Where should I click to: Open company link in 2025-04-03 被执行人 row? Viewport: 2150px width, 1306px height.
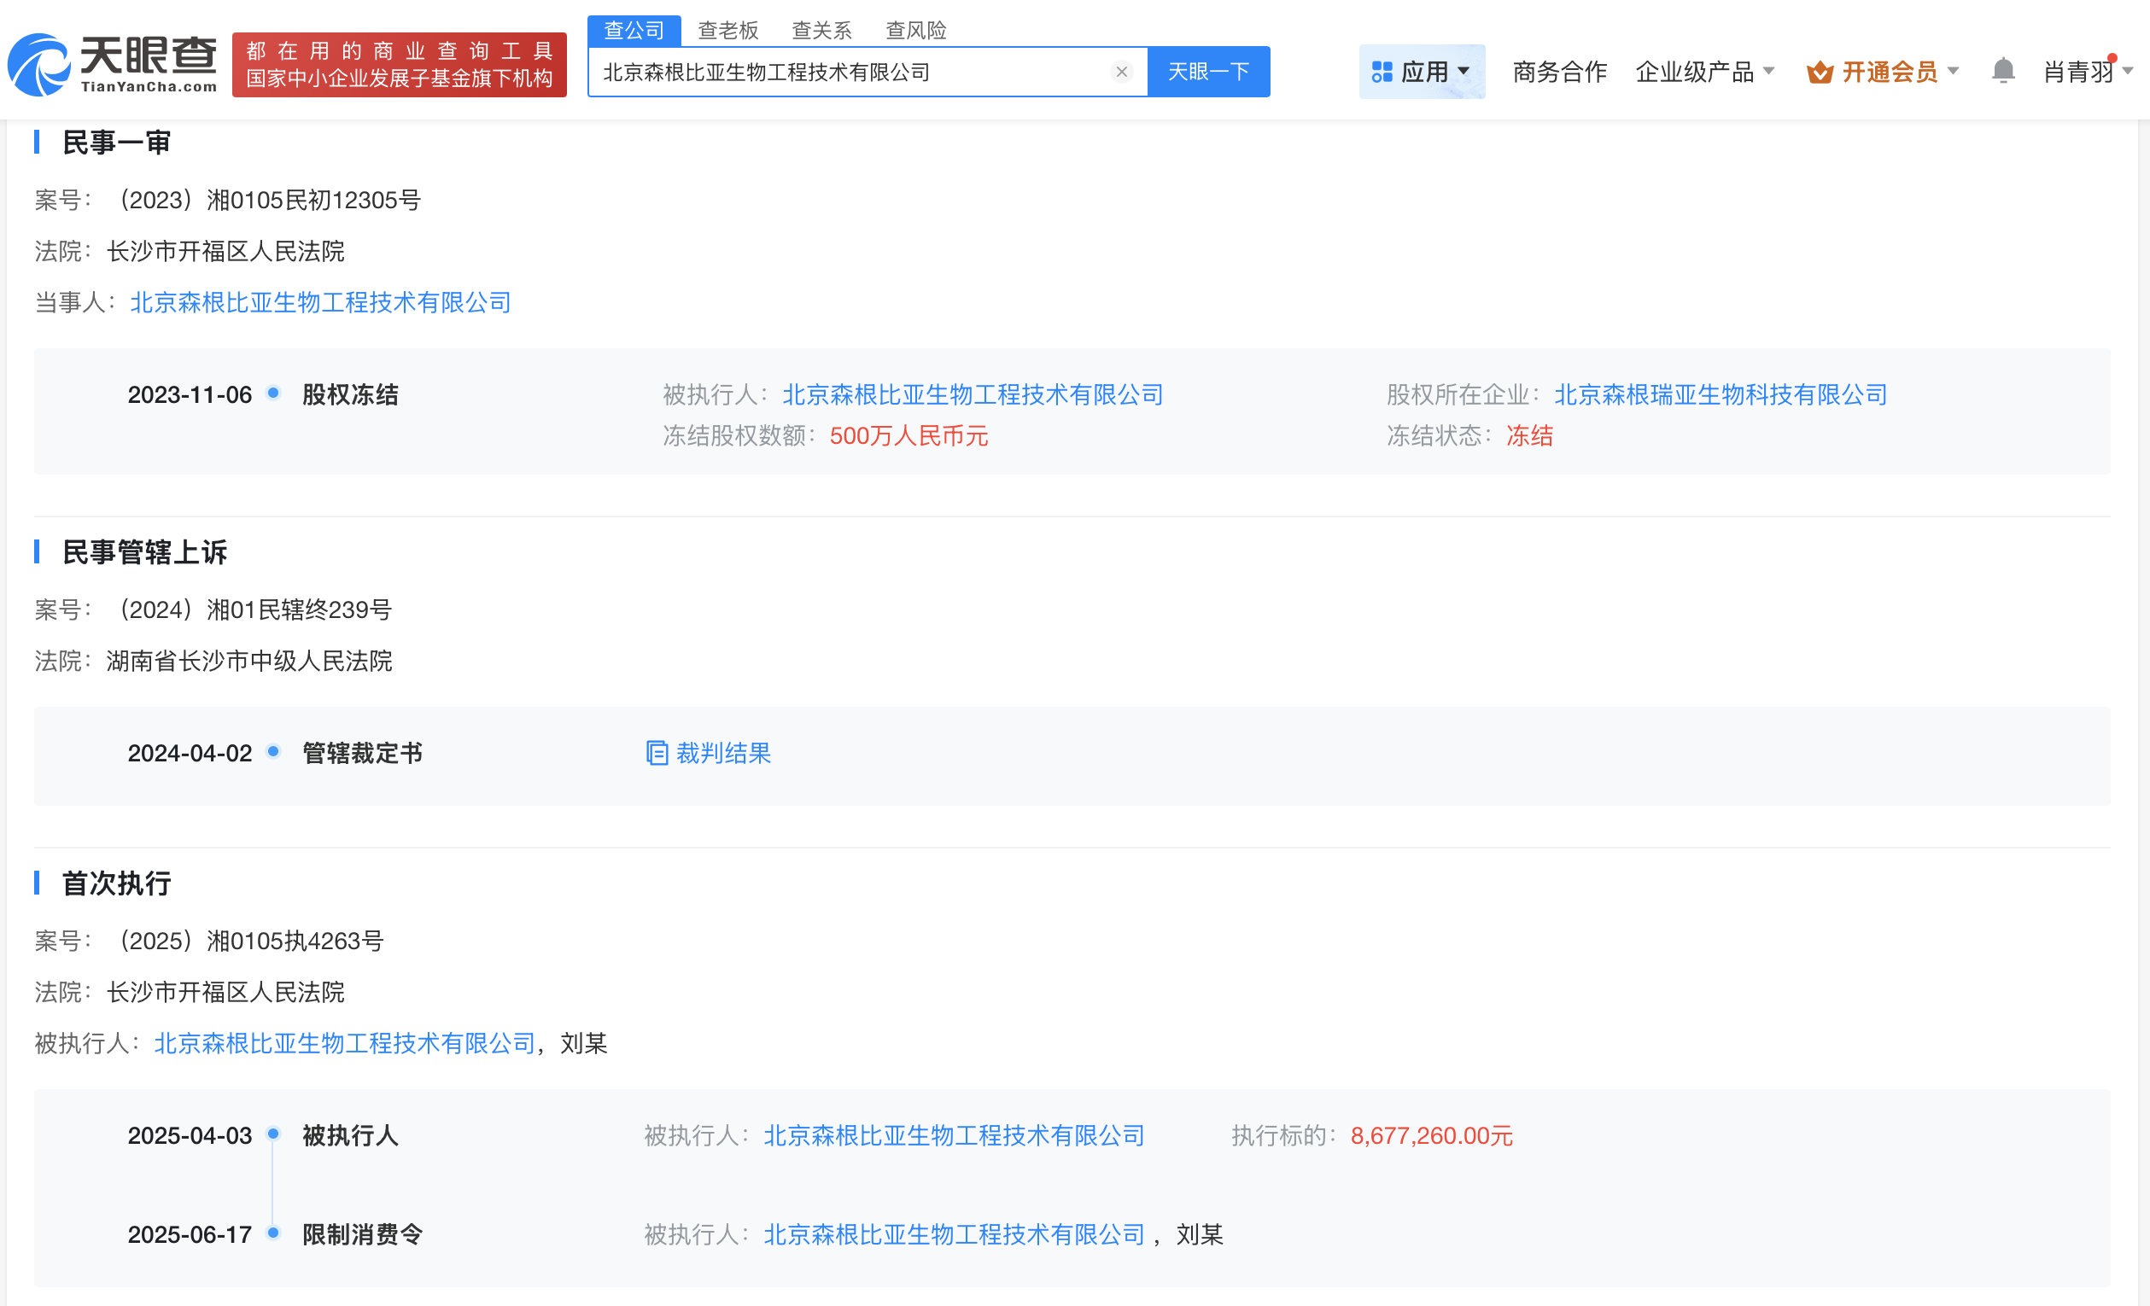(x=954, y=1135)
